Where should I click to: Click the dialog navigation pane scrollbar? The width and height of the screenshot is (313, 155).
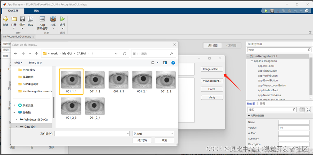click(54, 107)
